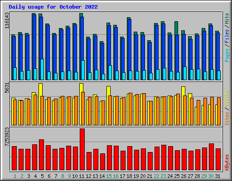Click day 18 on the x-axis

coord(129,176)
